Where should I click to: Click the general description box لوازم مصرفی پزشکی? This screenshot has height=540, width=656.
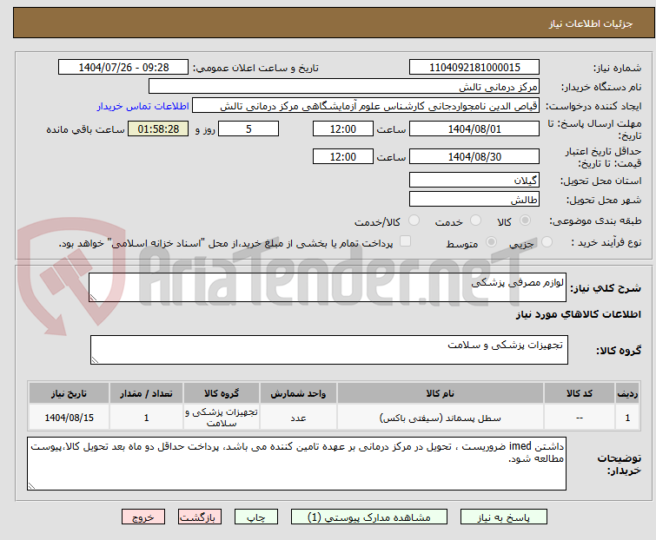click(328, 287)
